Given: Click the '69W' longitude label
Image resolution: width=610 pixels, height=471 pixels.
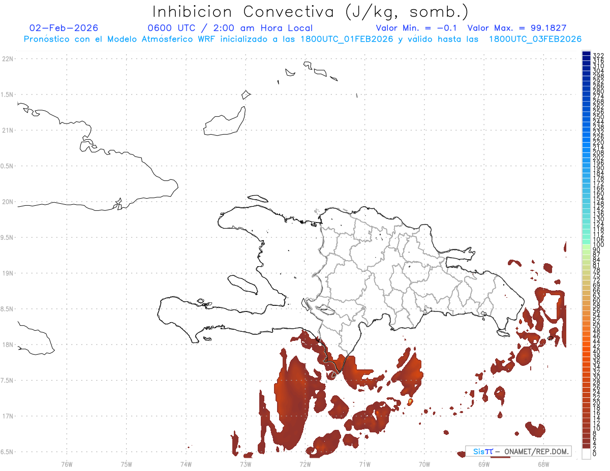Looking at the screenshot, I should [483, 463].
